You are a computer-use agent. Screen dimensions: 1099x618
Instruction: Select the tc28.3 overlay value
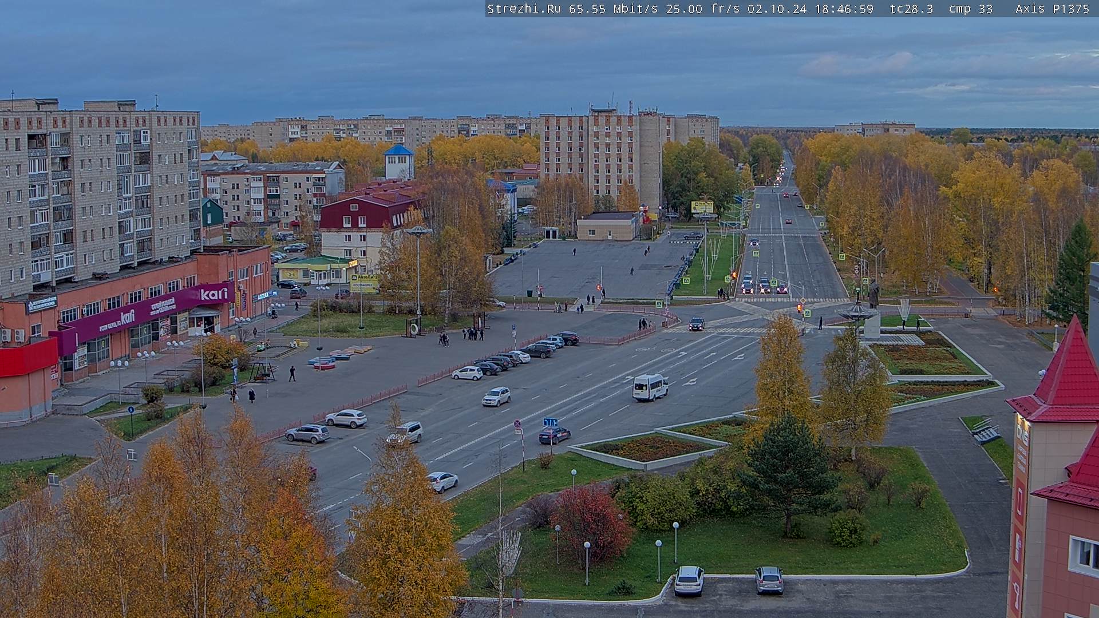[911, 9]
